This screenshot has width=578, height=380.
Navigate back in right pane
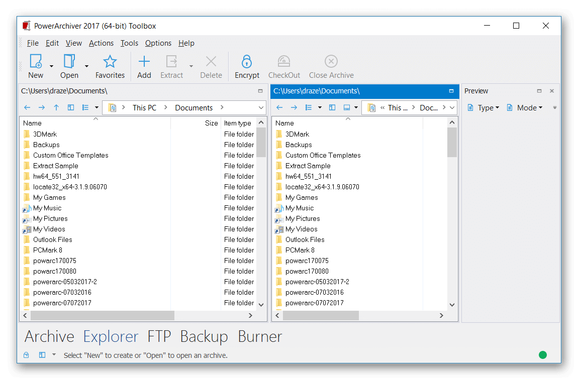tap(279, 107)
